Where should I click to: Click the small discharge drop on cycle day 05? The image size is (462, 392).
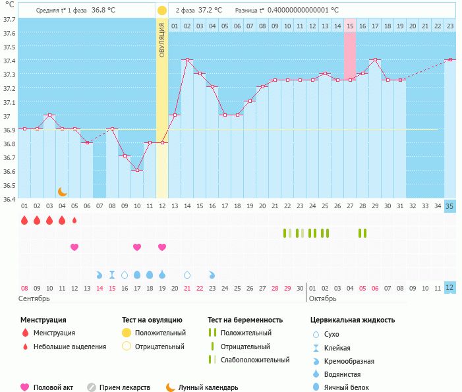74,221
